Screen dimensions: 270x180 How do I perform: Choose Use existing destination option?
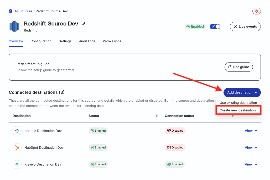[x=238, y=103]
